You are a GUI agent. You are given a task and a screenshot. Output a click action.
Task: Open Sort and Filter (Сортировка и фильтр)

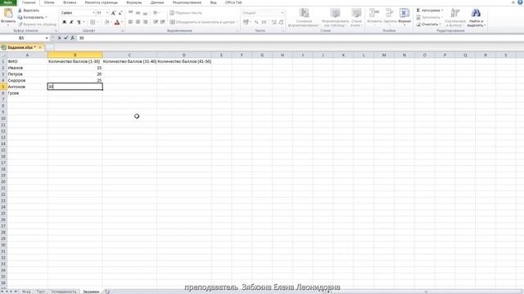pyautogui.click(x=455, y=18)
